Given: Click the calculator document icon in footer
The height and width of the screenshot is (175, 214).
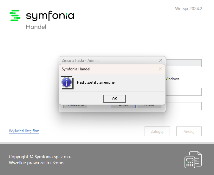Looking at the screenshot, I should tap(193, 160).
